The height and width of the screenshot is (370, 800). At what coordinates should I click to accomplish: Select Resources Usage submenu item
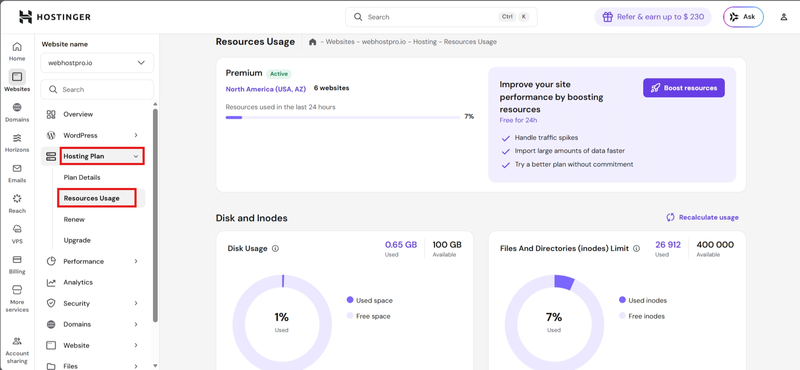click(x=92, y=198)
